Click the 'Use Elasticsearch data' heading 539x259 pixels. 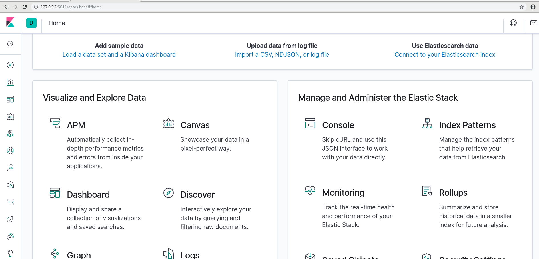click(445, 46)
